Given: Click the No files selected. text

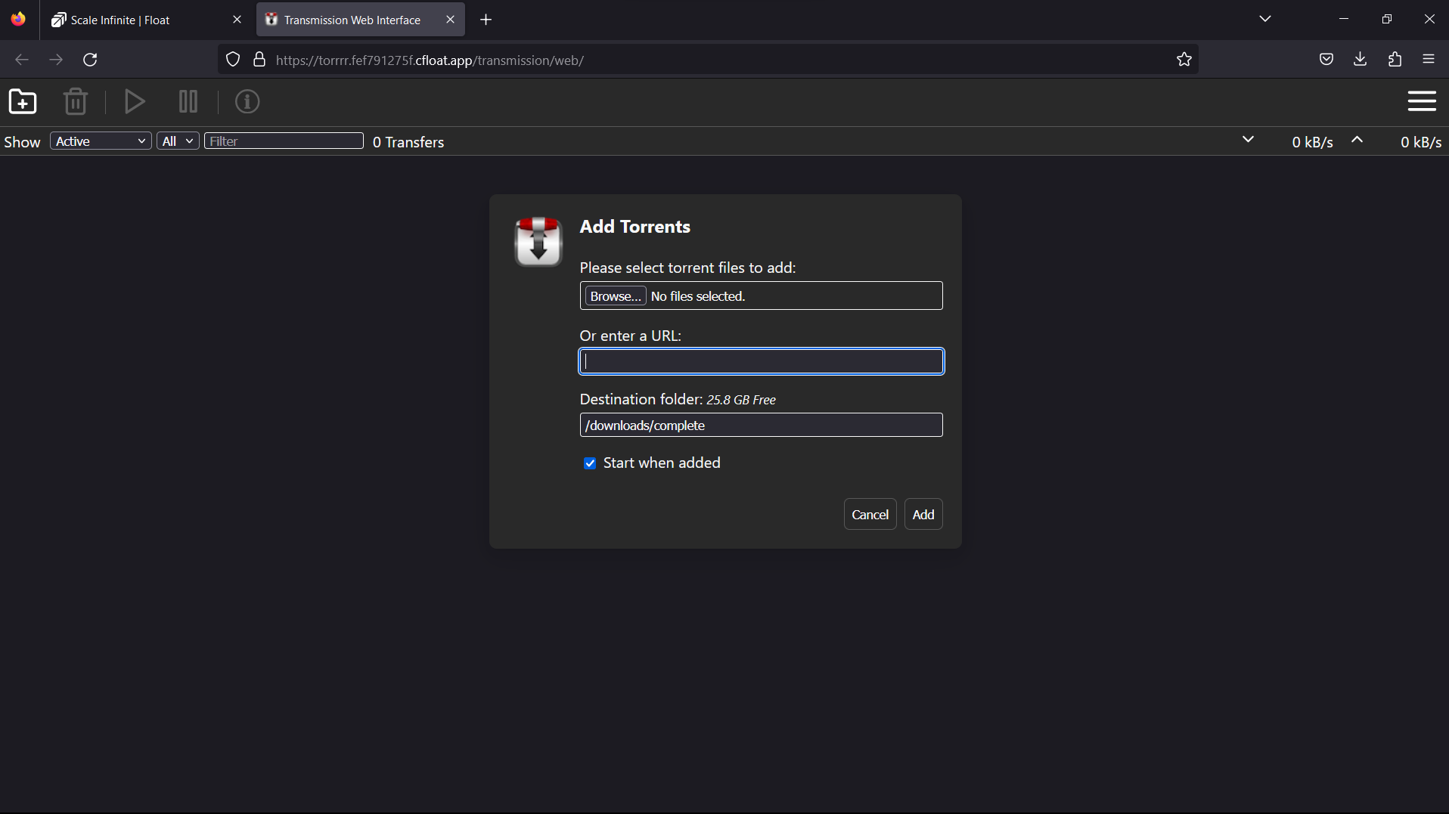Looking at the screenshot, I should coord(698,296).
